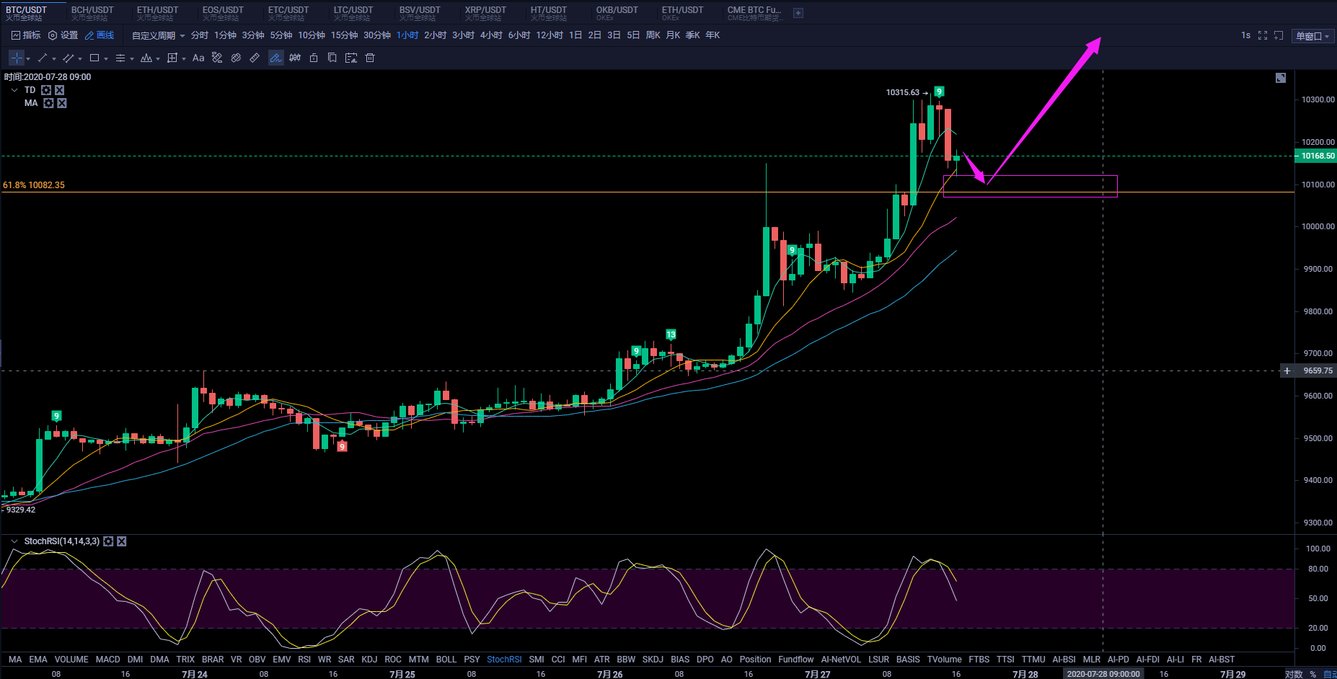Collapse the StochRSI pane chevron

click(14, 541)
